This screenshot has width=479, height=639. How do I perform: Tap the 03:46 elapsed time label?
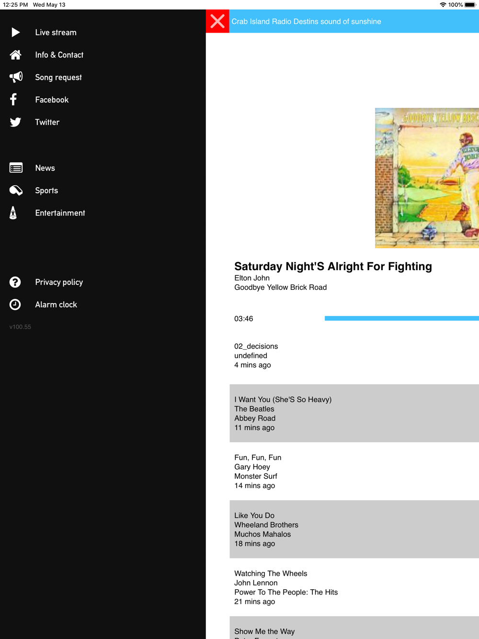pos(243,319)
